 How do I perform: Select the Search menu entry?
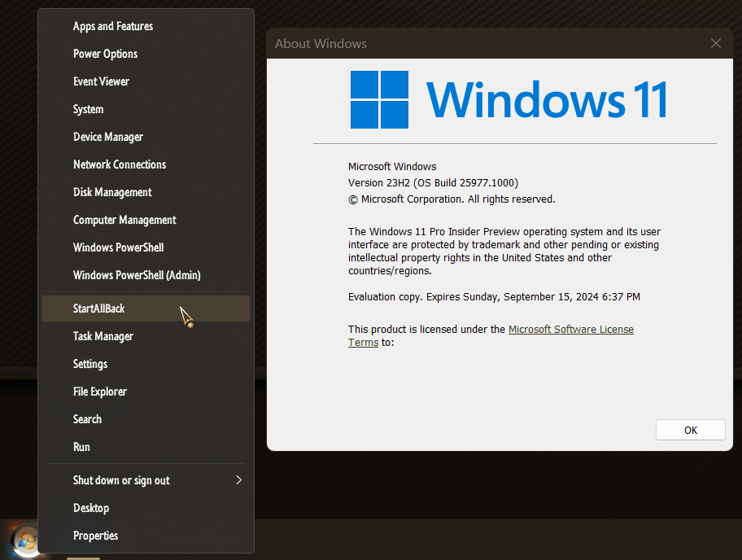146,419
